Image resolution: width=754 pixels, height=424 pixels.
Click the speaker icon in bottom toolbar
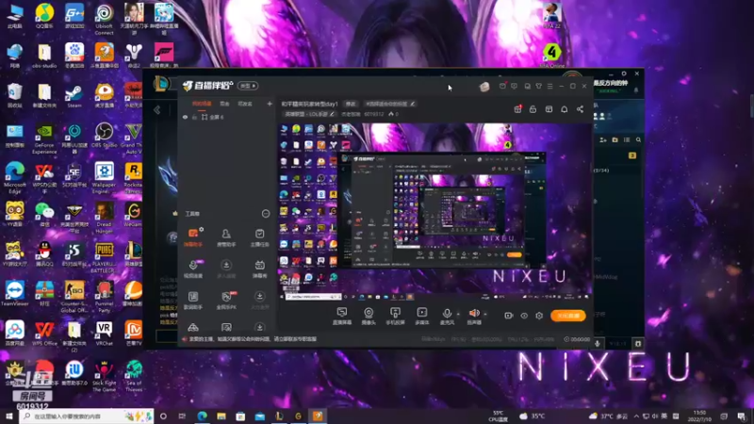click(x=474, y=315)
